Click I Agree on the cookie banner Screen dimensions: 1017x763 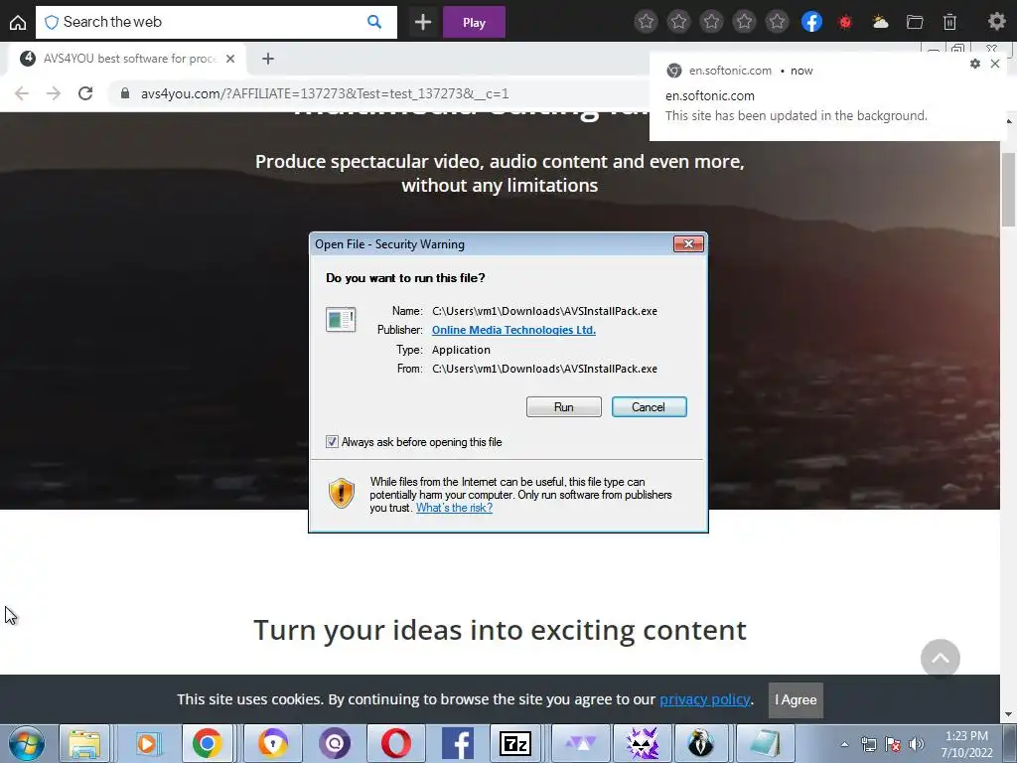[796, 700]
